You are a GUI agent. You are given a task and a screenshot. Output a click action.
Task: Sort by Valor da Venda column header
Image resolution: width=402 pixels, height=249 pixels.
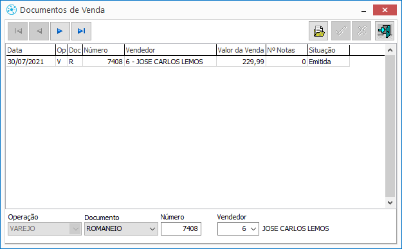pos(241,50)
